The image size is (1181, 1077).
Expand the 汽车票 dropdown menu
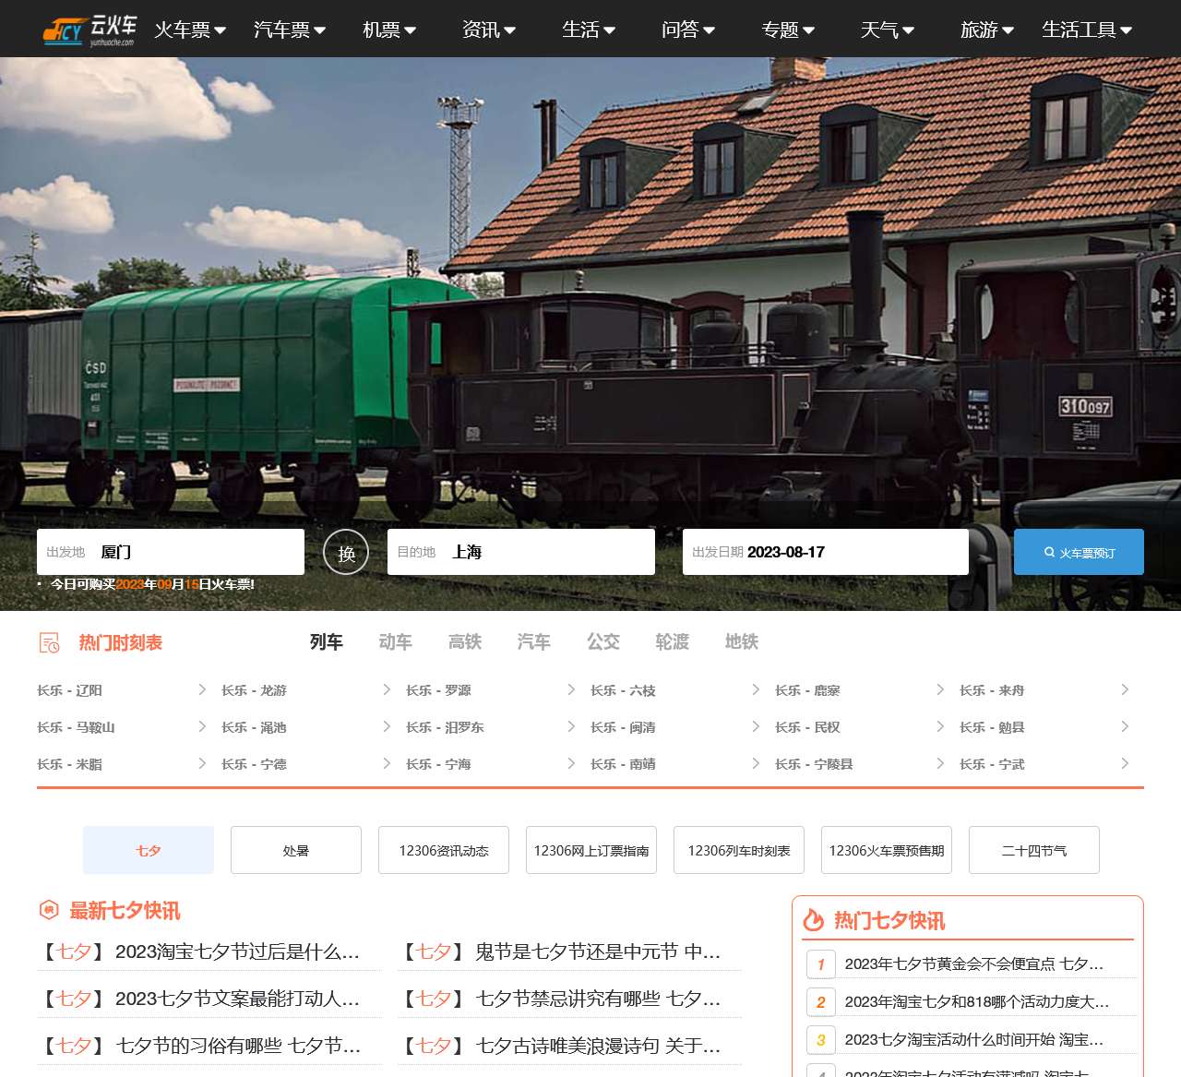pos(290,30)
